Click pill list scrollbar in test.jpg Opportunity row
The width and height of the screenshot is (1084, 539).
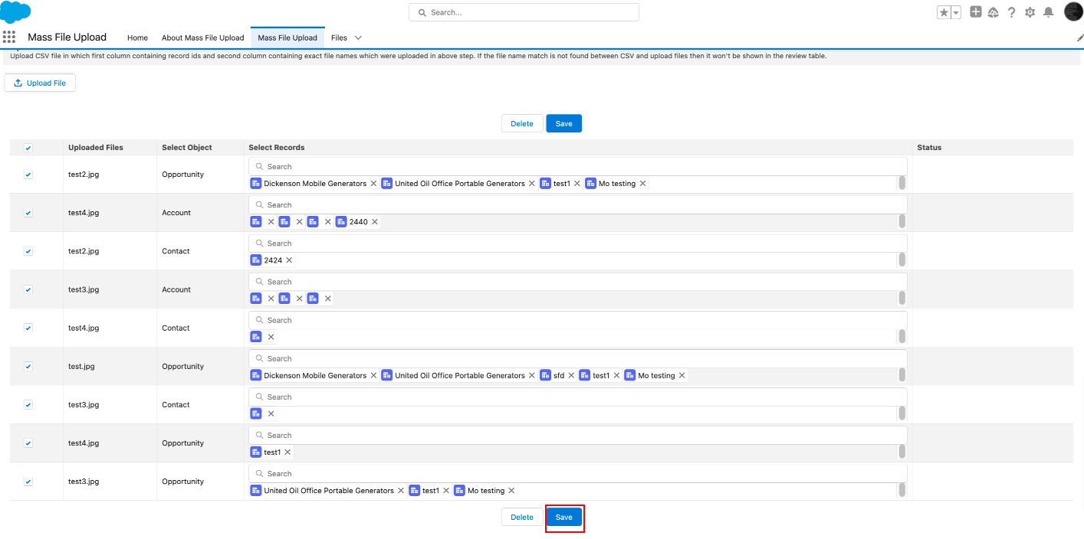click(x=902, y=374)
